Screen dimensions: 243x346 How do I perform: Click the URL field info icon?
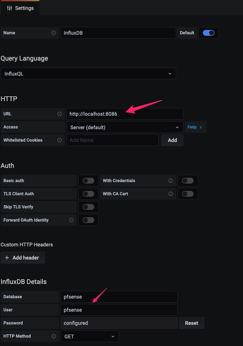click(x=60, y=114)
